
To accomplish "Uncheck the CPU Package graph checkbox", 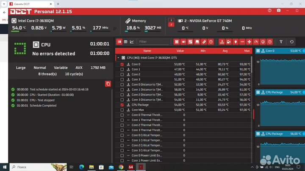I will pos(122,105).
